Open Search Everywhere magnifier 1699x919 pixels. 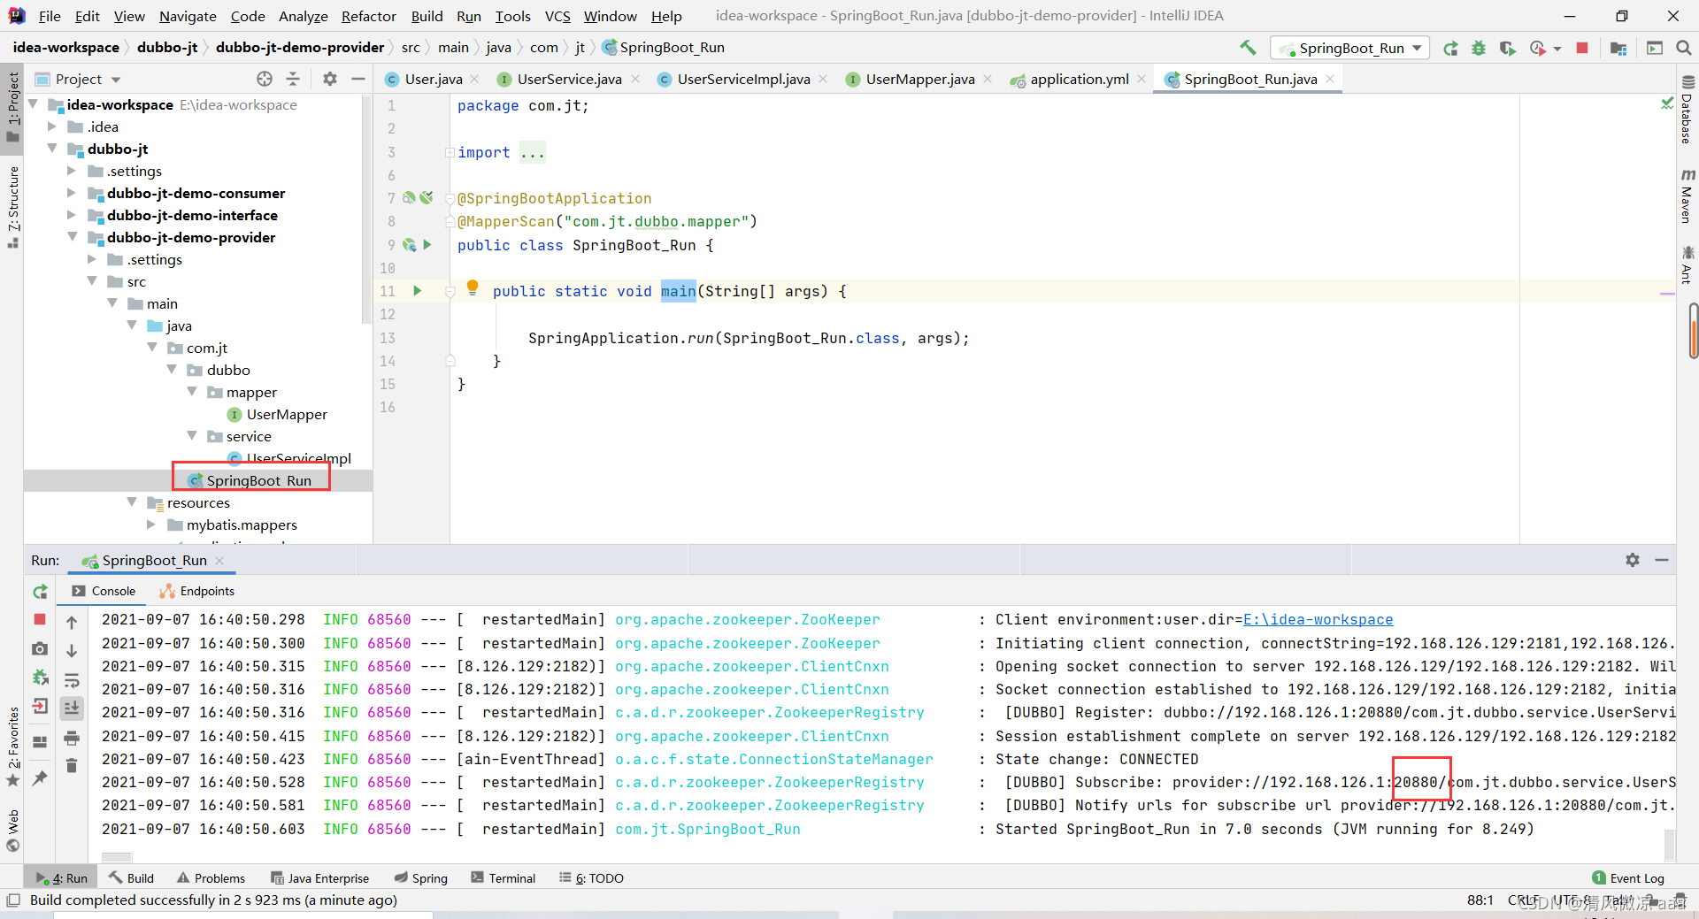click(1683, 48)
